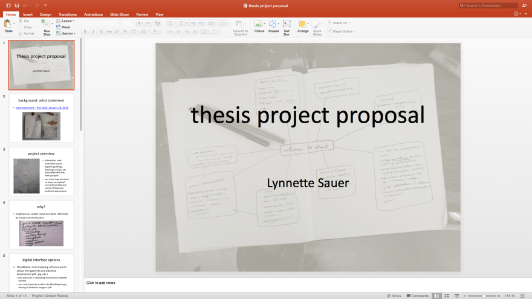
Task: Open Quick Styles
Action: [317, 27]
